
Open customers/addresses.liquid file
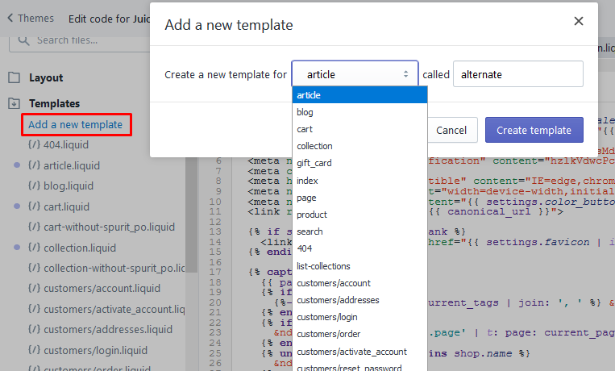pos(108,329)
